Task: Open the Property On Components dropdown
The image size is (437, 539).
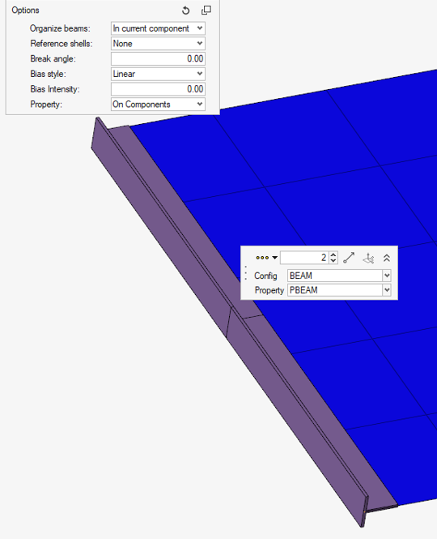Action: pos(158,105)
